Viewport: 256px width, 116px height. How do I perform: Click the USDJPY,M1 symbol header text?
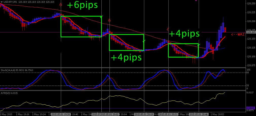10,2
